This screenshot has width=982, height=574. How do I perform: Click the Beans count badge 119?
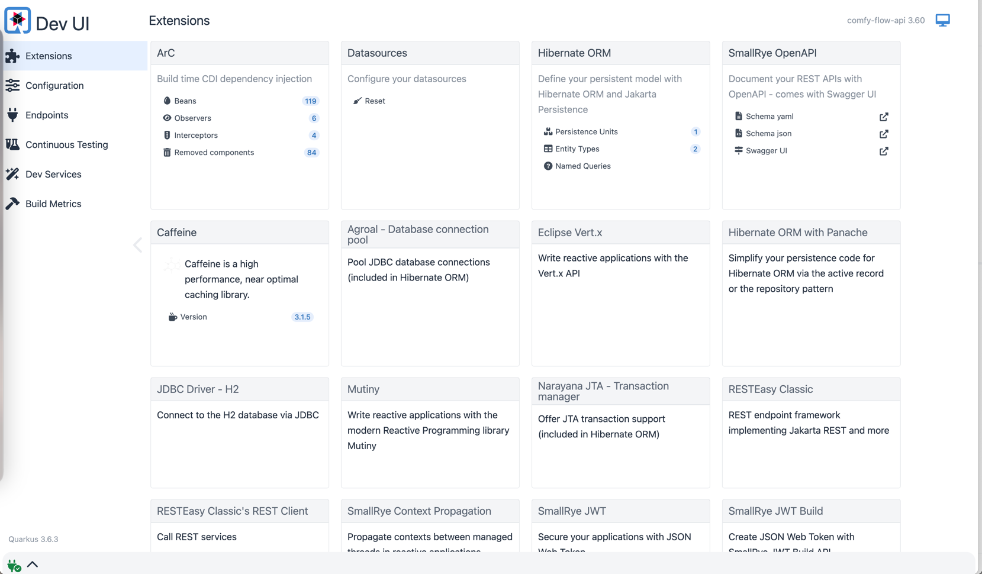point(311,101)
